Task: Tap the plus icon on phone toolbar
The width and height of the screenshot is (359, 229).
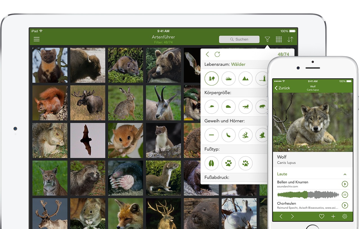Action: tap(333, 216)
